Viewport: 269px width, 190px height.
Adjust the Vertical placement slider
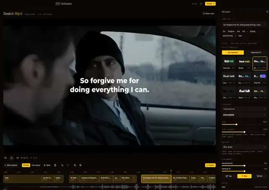pos(244,171)
